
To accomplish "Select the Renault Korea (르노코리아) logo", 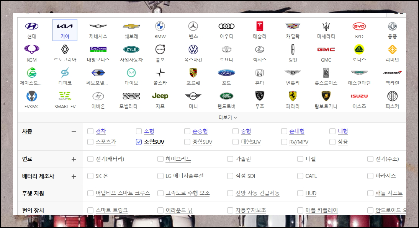I will point(65,49).
